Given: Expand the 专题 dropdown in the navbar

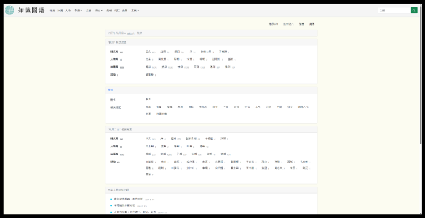Looking at the screenshot, I should pos(78,10).
